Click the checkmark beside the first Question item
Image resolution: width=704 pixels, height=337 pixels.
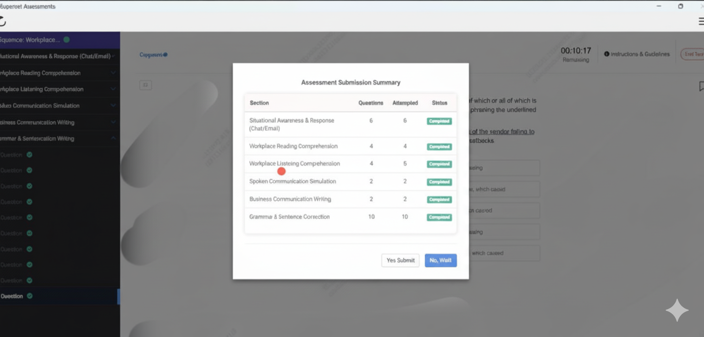coord(29,155)
